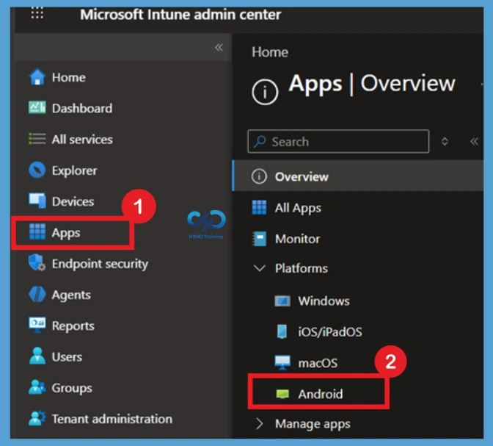The image size is (493, 446).
Task: Open the Reports monitor icon
Action: click(37, 325)
